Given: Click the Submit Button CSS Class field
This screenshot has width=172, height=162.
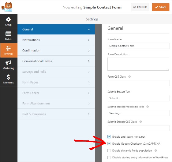Looking at the screenshot, I should pos(138,128).
